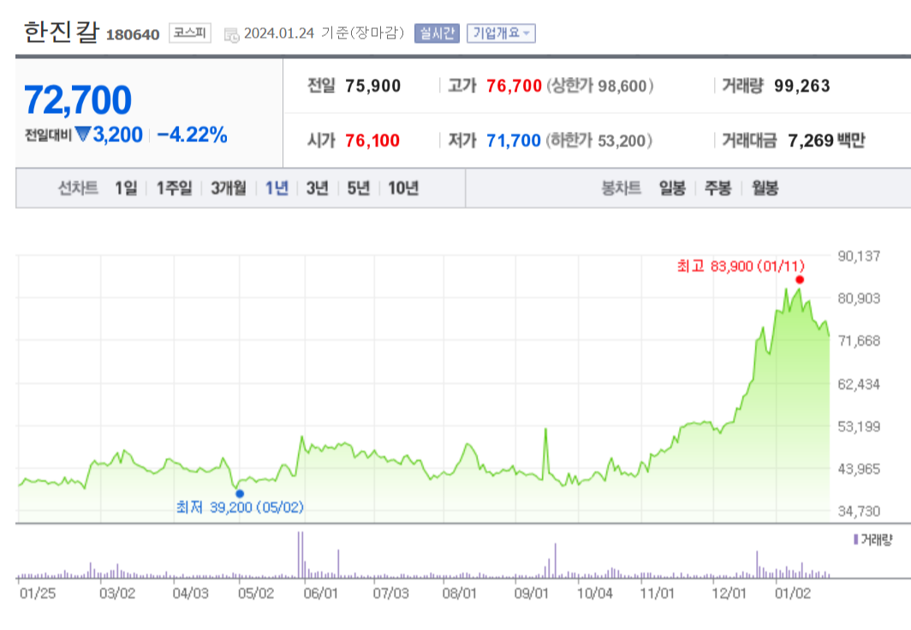The image size is (911, 630).
Task: Click the red highest-price dot on the chart
Action: click(x=800, y=280)
